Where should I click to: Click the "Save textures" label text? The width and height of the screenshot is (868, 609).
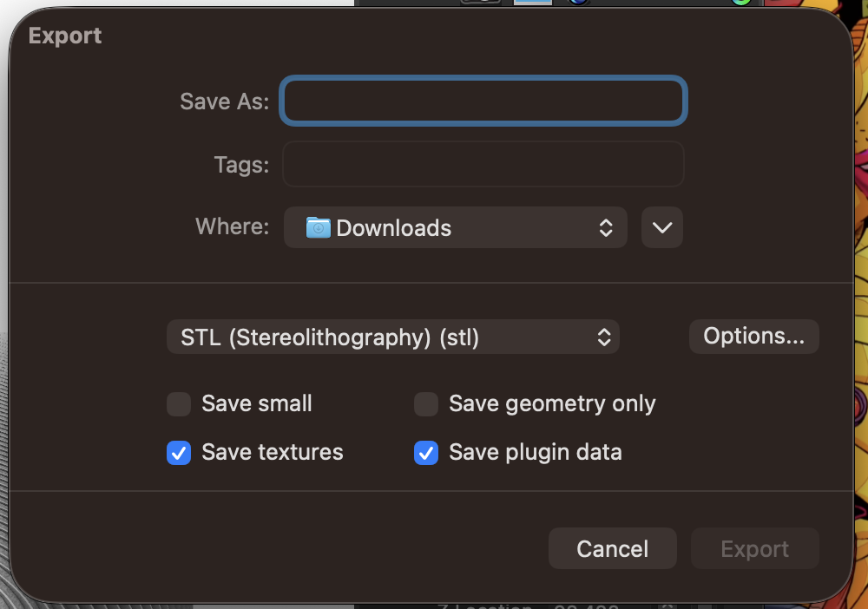(x=273, y=453)
